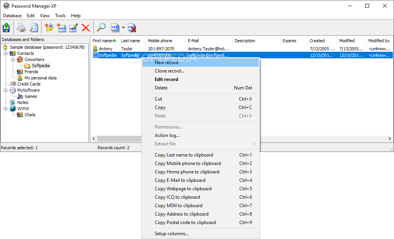Select Copy from the context menu
This screenshot has height=239, width=394.
pyautogui.click(x=200, y=107)
